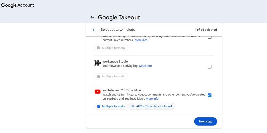Image resolution: width=267 pixels, height=133 pixels.
Task: Click the Your flows and activity log text
Action: [120, 66]
